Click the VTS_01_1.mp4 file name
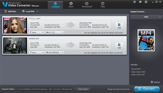163x93 pixels. (34, 19)
